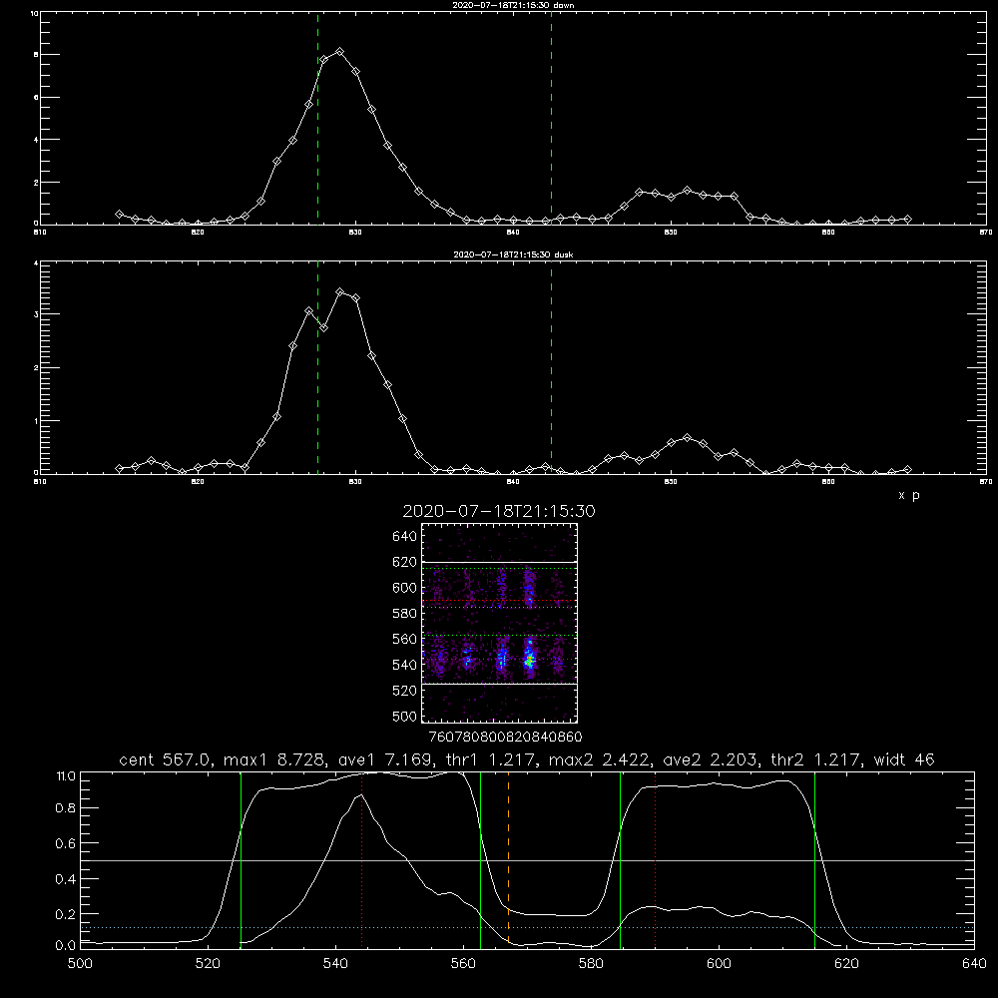Click 'ave2 2.203' in the bottom plot title
Screen dimensions: 998x998
pyautogui.click(x=710, y=759)
